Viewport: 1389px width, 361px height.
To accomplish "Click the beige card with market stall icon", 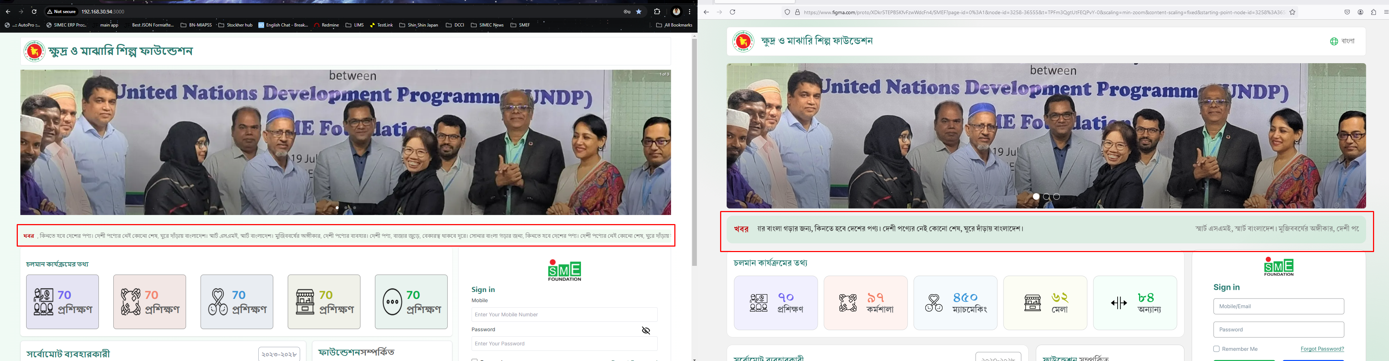I will pyautogui.click(x=324, y=302).
